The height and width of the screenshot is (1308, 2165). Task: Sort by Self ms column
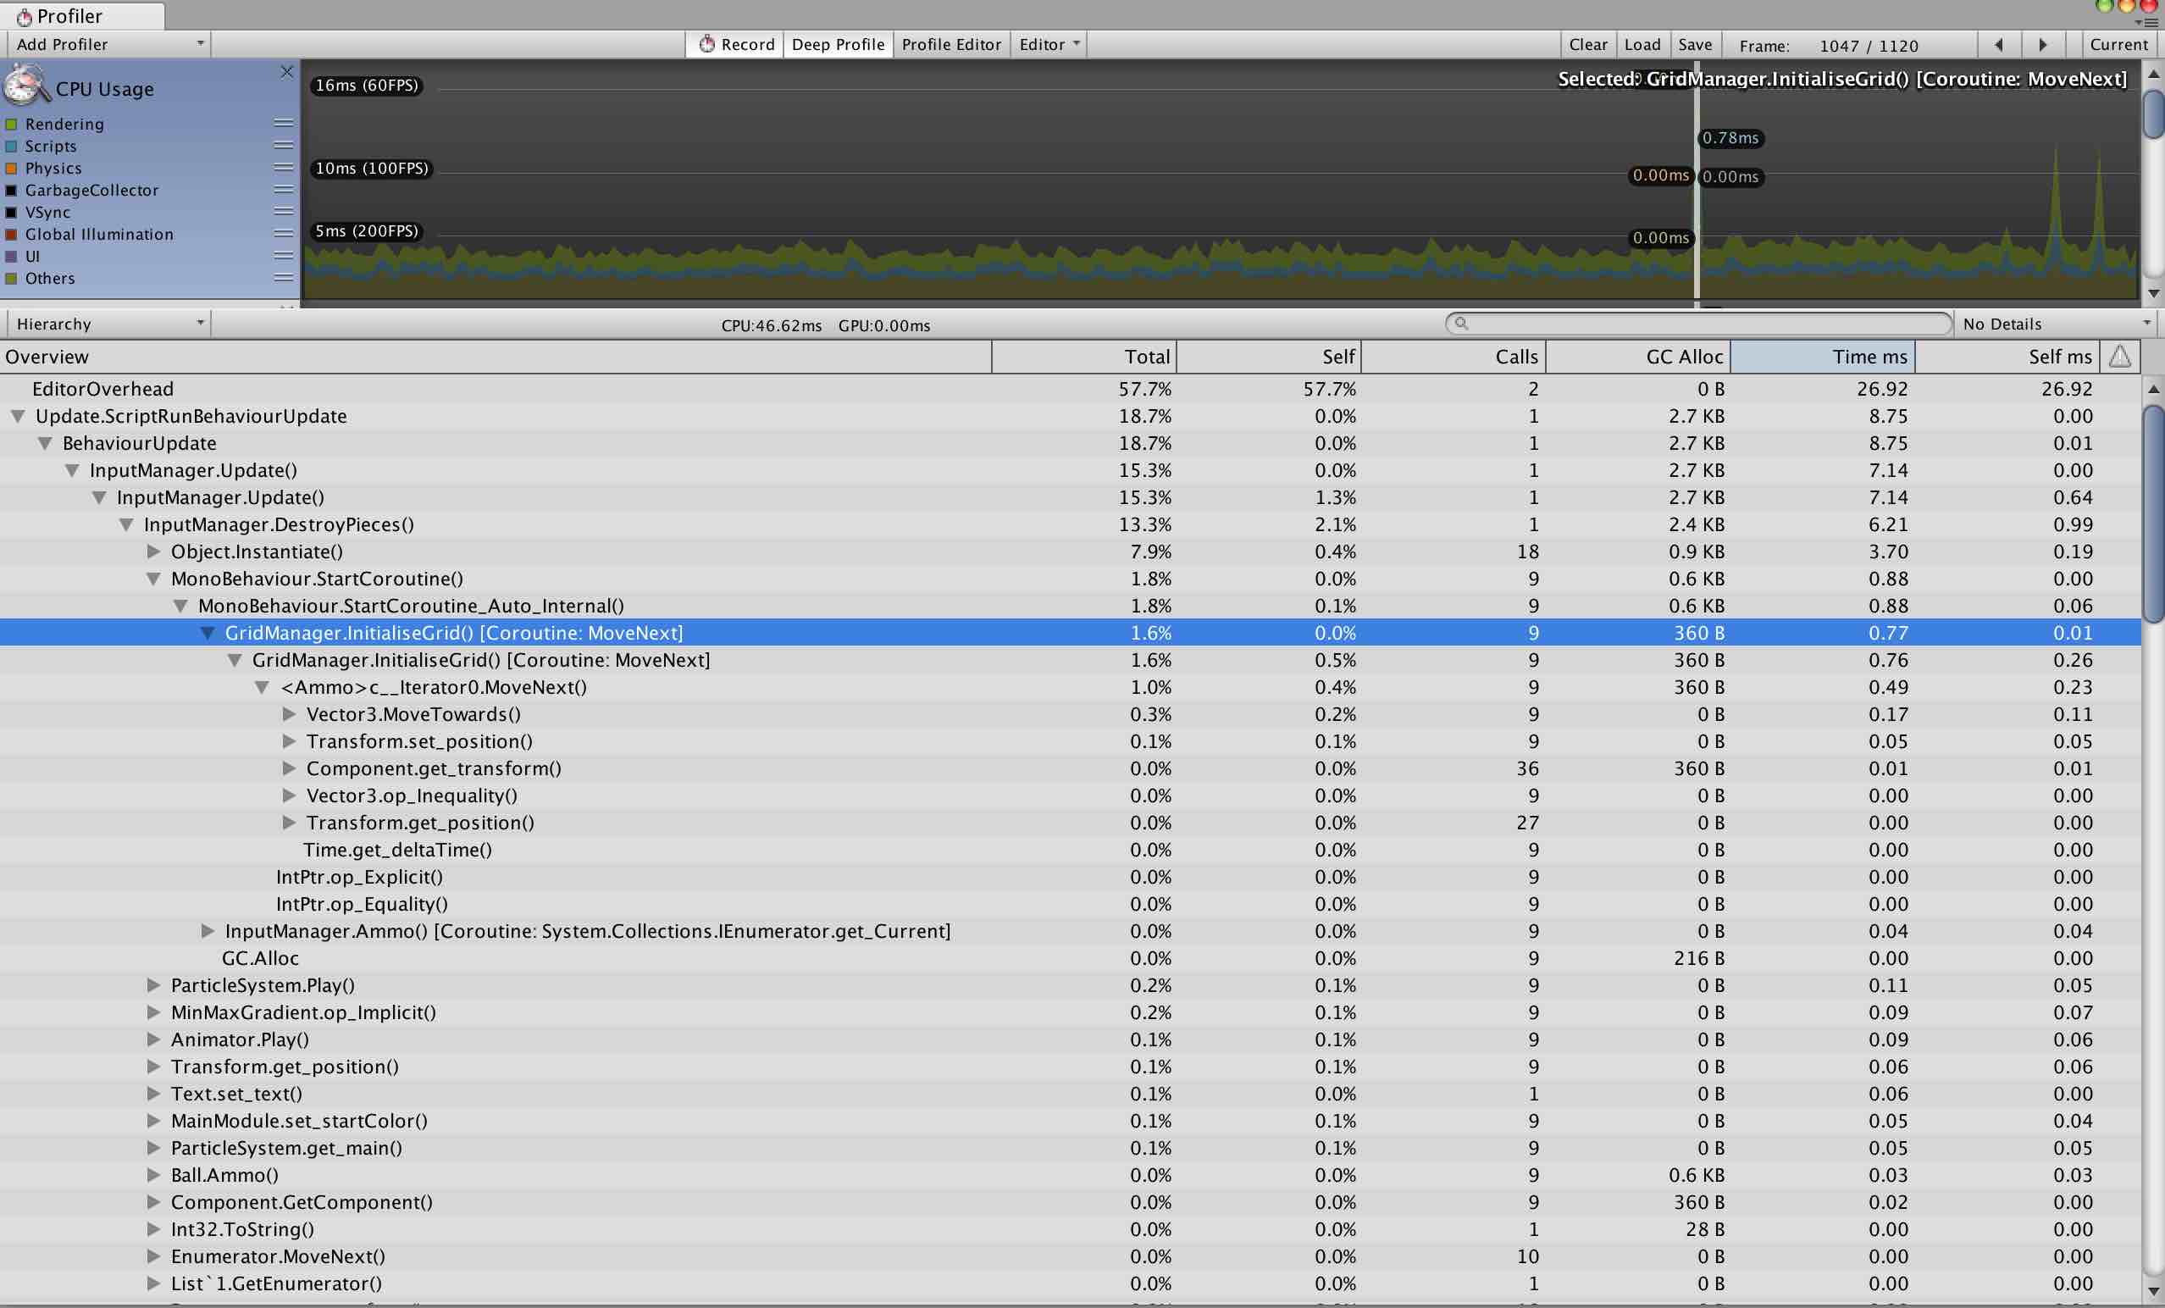point(2007,356)
